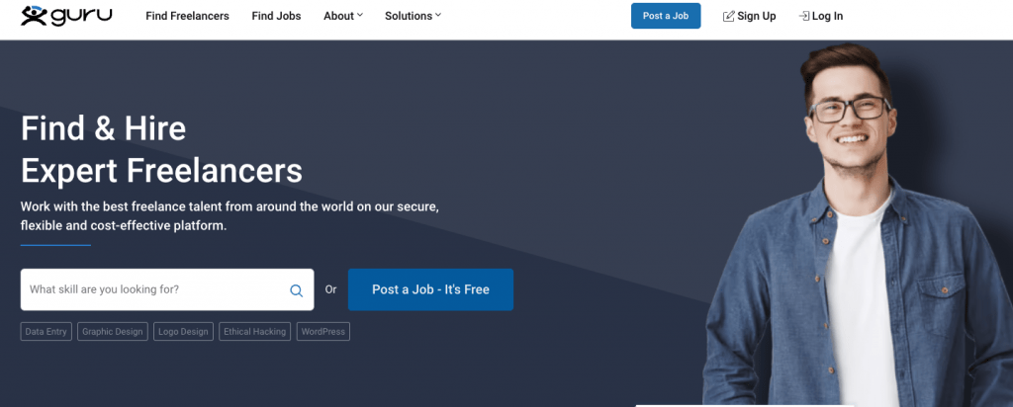The width and height of the screenshot is (1013, 407).
Task: Select the Data Entry skill tag
Action: coord(46,332)
